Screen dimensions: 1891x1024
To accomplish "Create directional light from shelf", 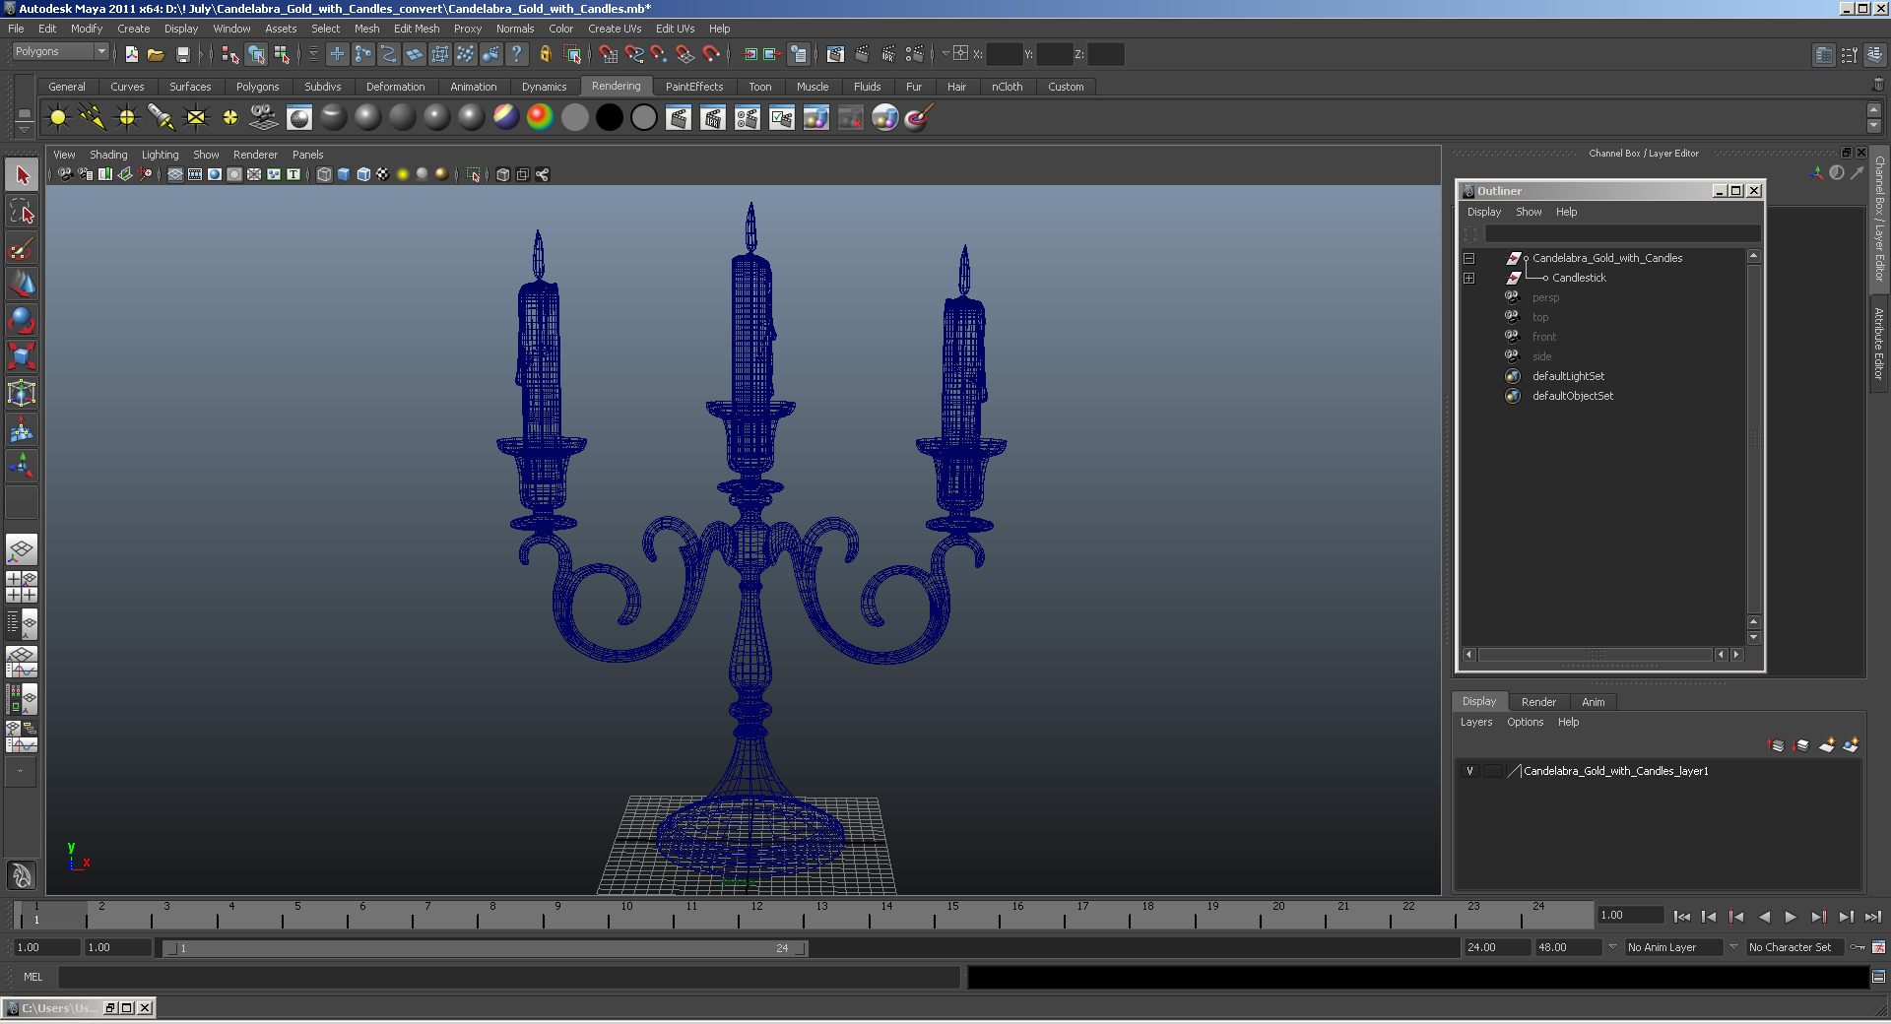I will tap(93, 118).
